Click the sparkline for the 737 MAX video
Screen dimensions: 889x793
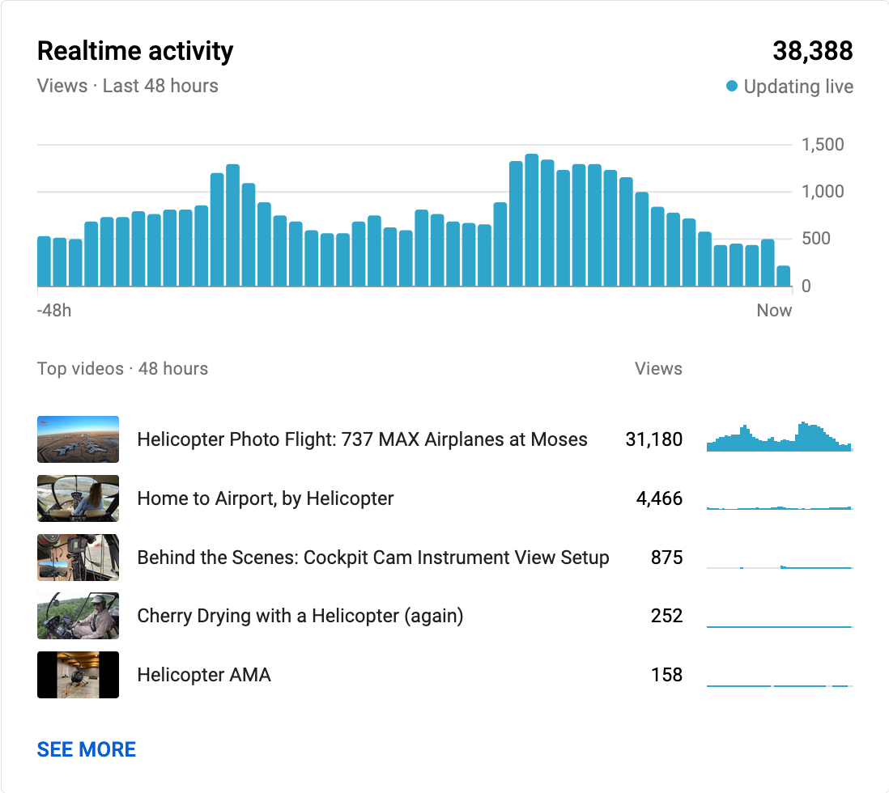click(x=779, y=438)
